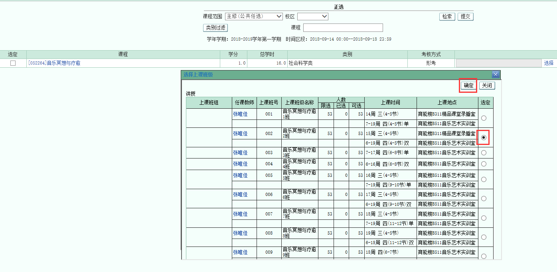Viewport: 557px width, 272px height.
Task: Open course link [052264]音乐冥想与疗愈
Action: click(x=54, y=63)
